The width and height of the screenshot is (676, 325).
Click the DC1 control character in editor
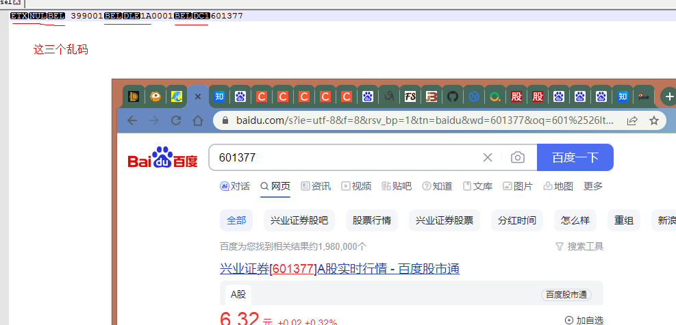(x=201, y=16)
